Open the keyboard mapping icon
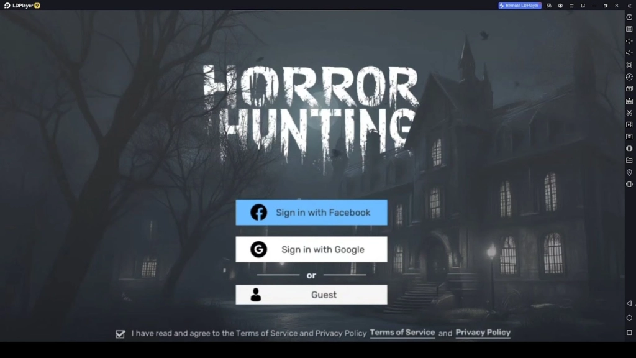 [x=629, y=29]
